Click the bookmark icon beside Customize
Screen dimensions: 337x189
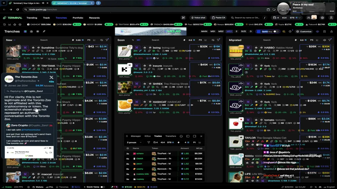[324, 31]
